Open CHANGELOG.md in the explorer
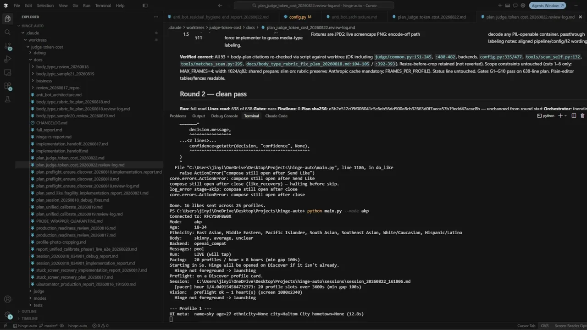 (52, 123)
